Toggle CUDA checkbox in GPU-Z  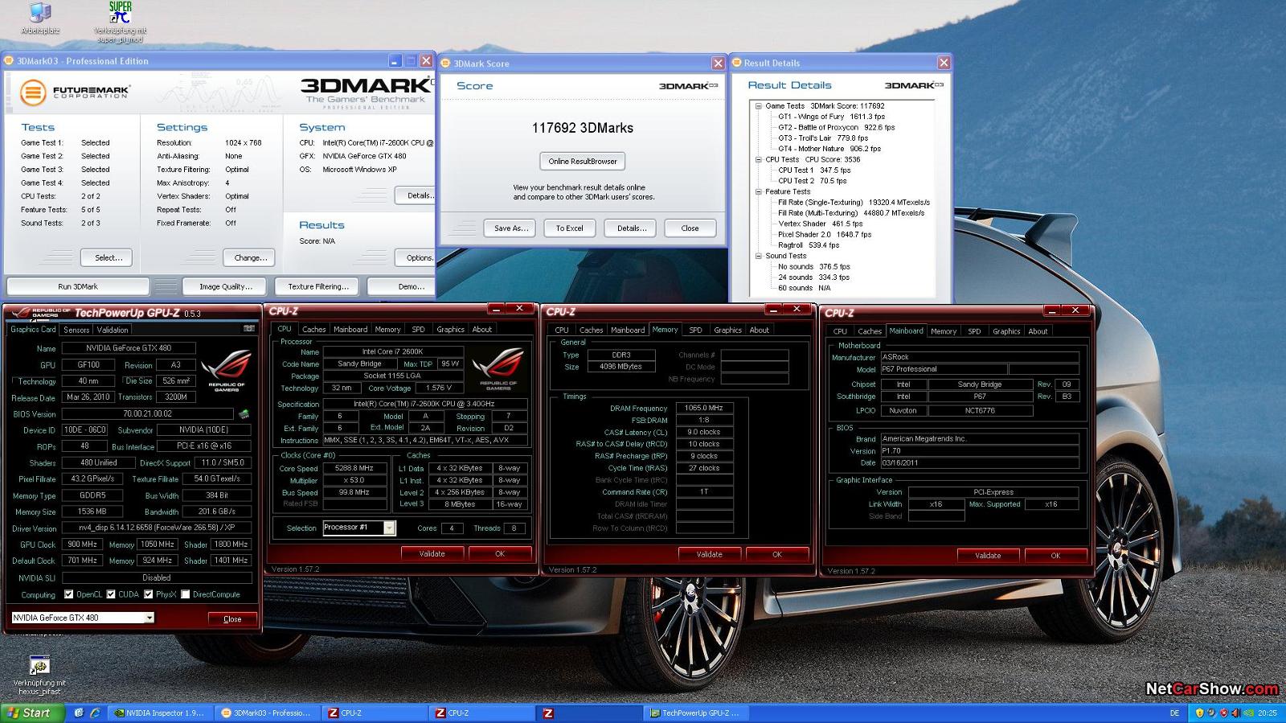(111, 594)
